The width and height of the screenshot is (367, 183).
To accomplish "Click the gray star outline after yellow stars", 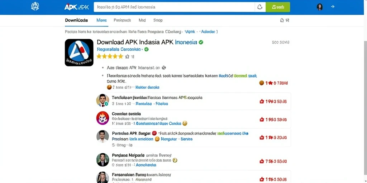I will (x=127, y=56).
